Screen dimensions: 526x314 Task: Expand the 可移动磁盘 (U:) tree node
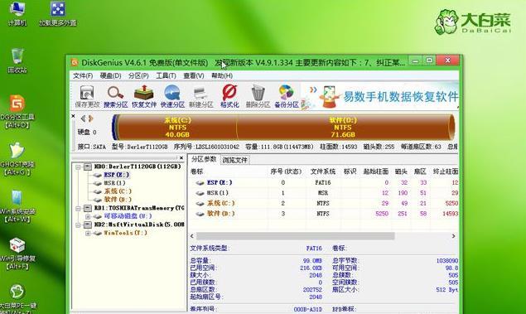coord(88,216)
